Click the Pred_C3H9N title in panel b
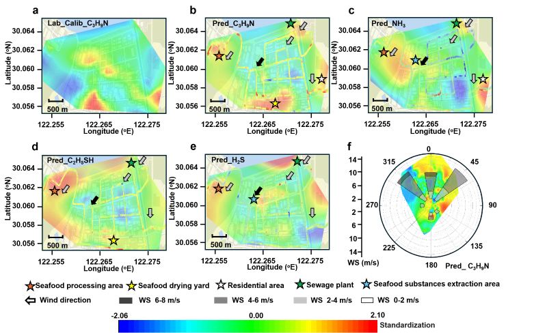Viewport: 547px width, 333px height. click(233, 23)
